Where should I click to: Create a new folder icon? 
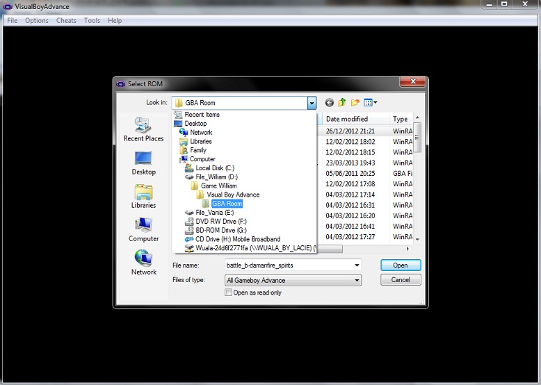(x=355, y=102)
